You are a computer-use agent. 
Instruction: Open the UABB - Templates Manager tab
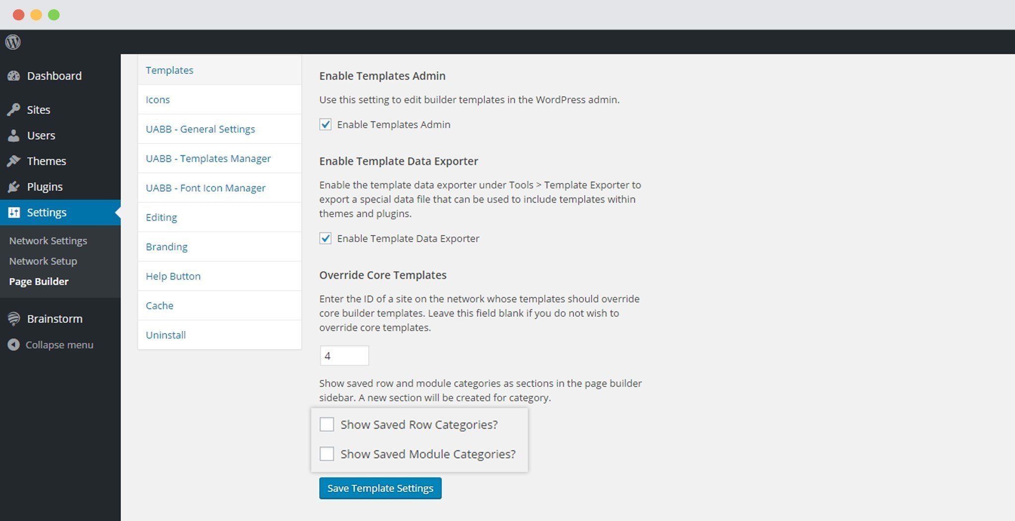coord(208,158)
